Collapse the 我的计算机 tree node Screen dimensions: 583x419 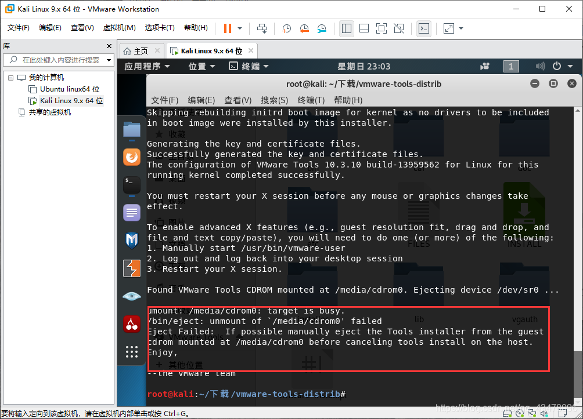[x=11, y=78]
